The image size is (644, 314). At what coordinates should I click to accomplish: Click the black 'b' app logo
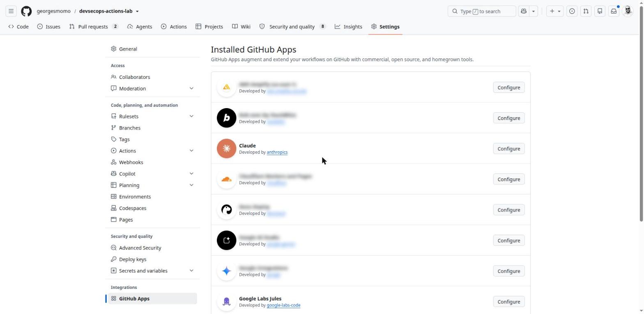pyautogui.click(x=226, y=118)
